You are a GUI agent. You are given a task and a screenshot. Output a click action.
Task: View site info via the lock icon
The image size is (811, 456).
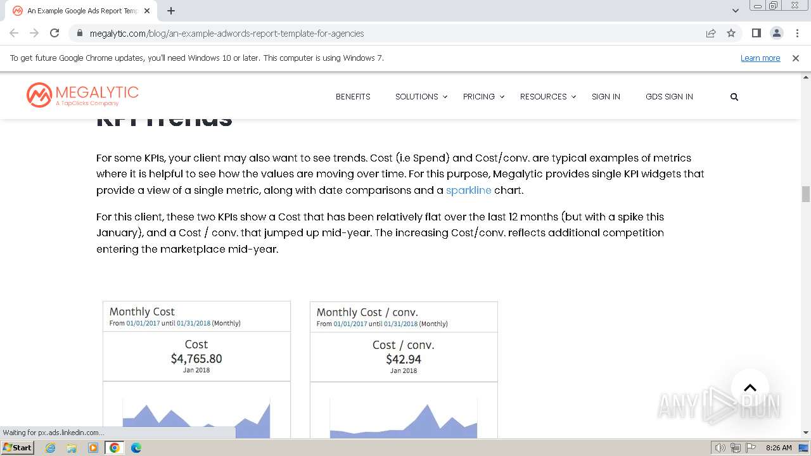pos(79,33)
